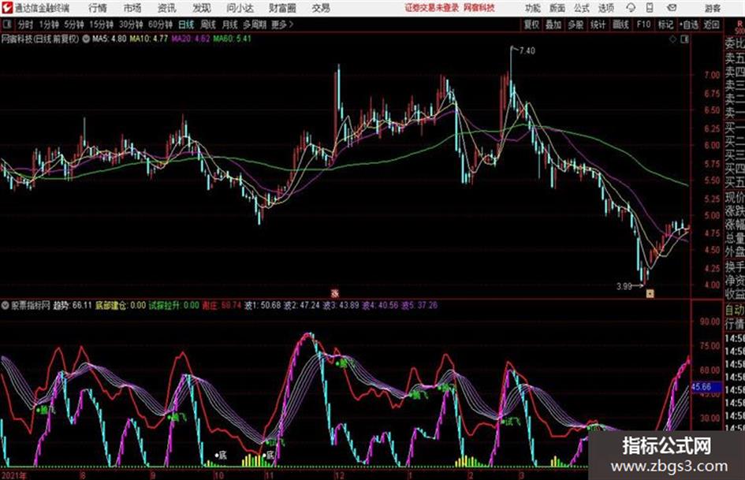Open the 财富圈 menu
Screen dimensions: 745x480
click(282, 8)
